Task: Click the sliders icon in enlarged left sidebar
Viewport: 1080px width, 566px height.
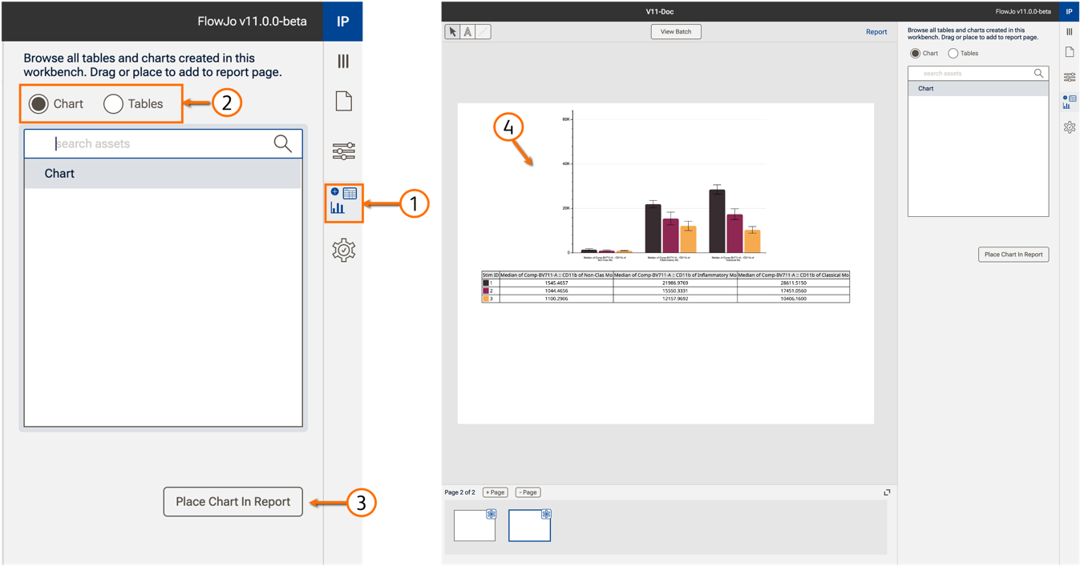Action: click(343, 151)
